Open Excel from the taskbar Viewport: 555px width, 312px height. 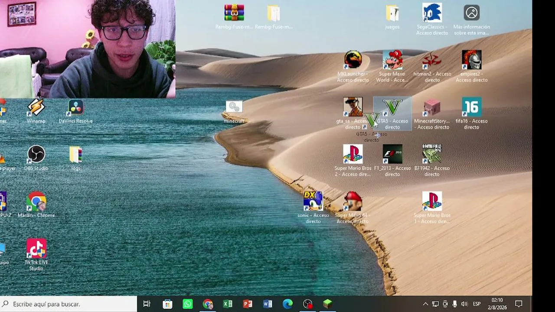coord(228,304)
